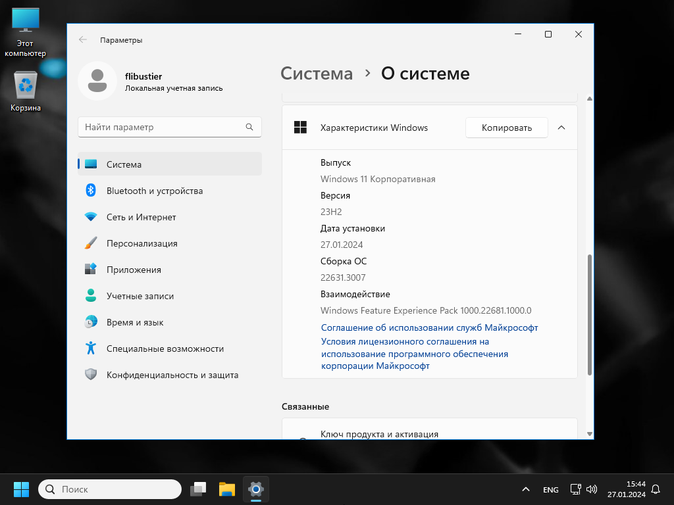Focus the taskbar Поиск search box
The width and height of the screenshot is (674, 505).
coord(110,489)
